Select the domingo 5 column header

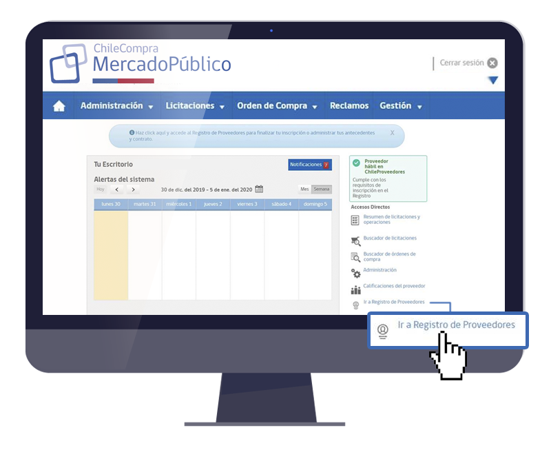click(315, 204)
